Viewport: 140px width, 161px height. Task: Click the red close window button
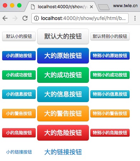(5, 5)
